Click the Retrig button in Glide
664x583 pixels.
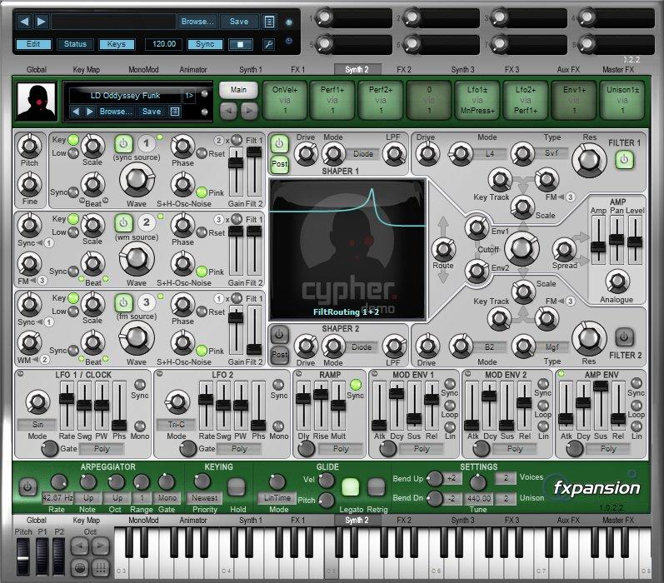click(x=376, y=487)
